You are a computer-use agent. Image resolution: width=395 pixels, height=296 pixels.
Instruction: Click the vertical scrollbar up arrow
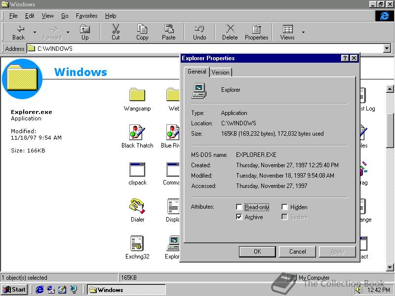tap(390, 89)
